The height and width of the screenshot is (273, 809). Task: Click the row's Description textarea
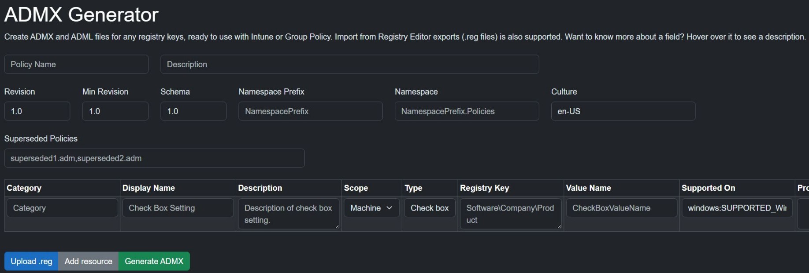tap(288, 214)
